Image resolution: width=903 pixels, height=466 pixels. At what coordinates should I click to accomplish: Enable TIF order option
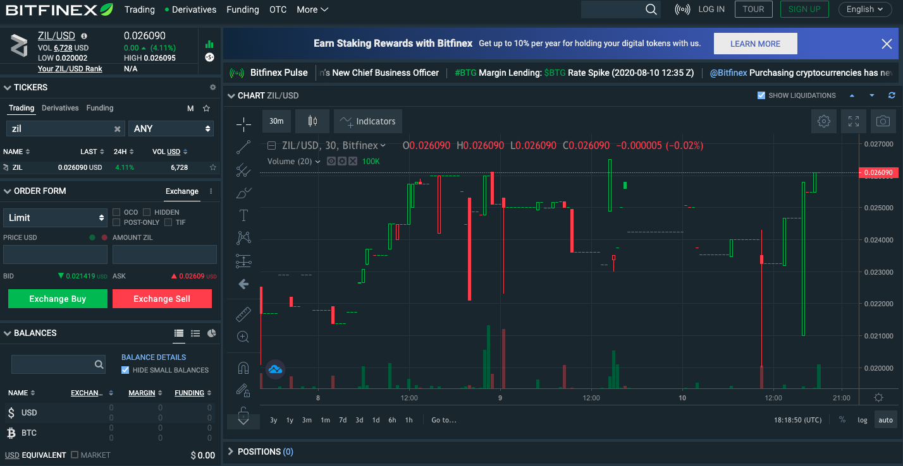coord(168,222)
